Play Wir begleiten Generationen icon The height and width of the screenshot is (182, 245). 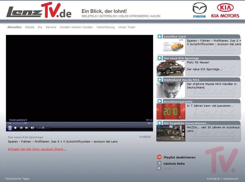click(160, 123)
